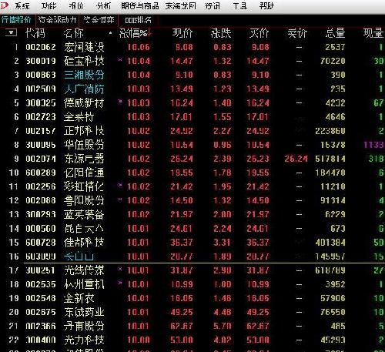The width and height of the screenshot is (385, 352).
Task: Open the 帮助 menu
Action: [266, 5]
